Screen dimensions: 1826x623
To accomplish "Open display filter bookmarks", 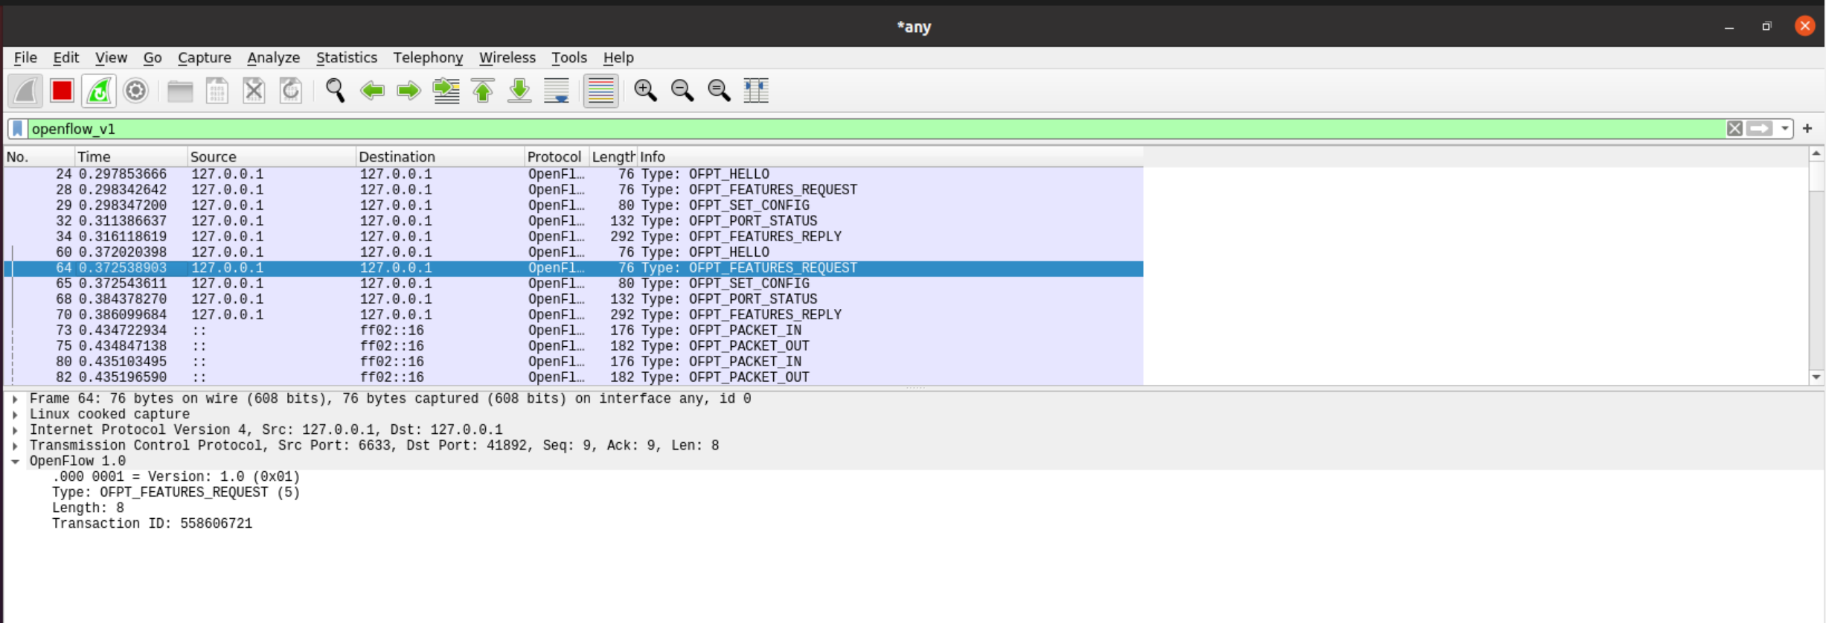I will click(x=18, y=129).
